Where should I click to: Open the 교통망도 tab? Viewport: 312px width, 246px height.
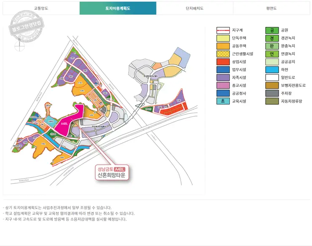(41, 8)
